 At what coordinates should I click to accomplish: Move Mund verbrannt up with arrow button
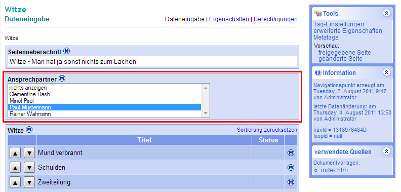[15, 153]
